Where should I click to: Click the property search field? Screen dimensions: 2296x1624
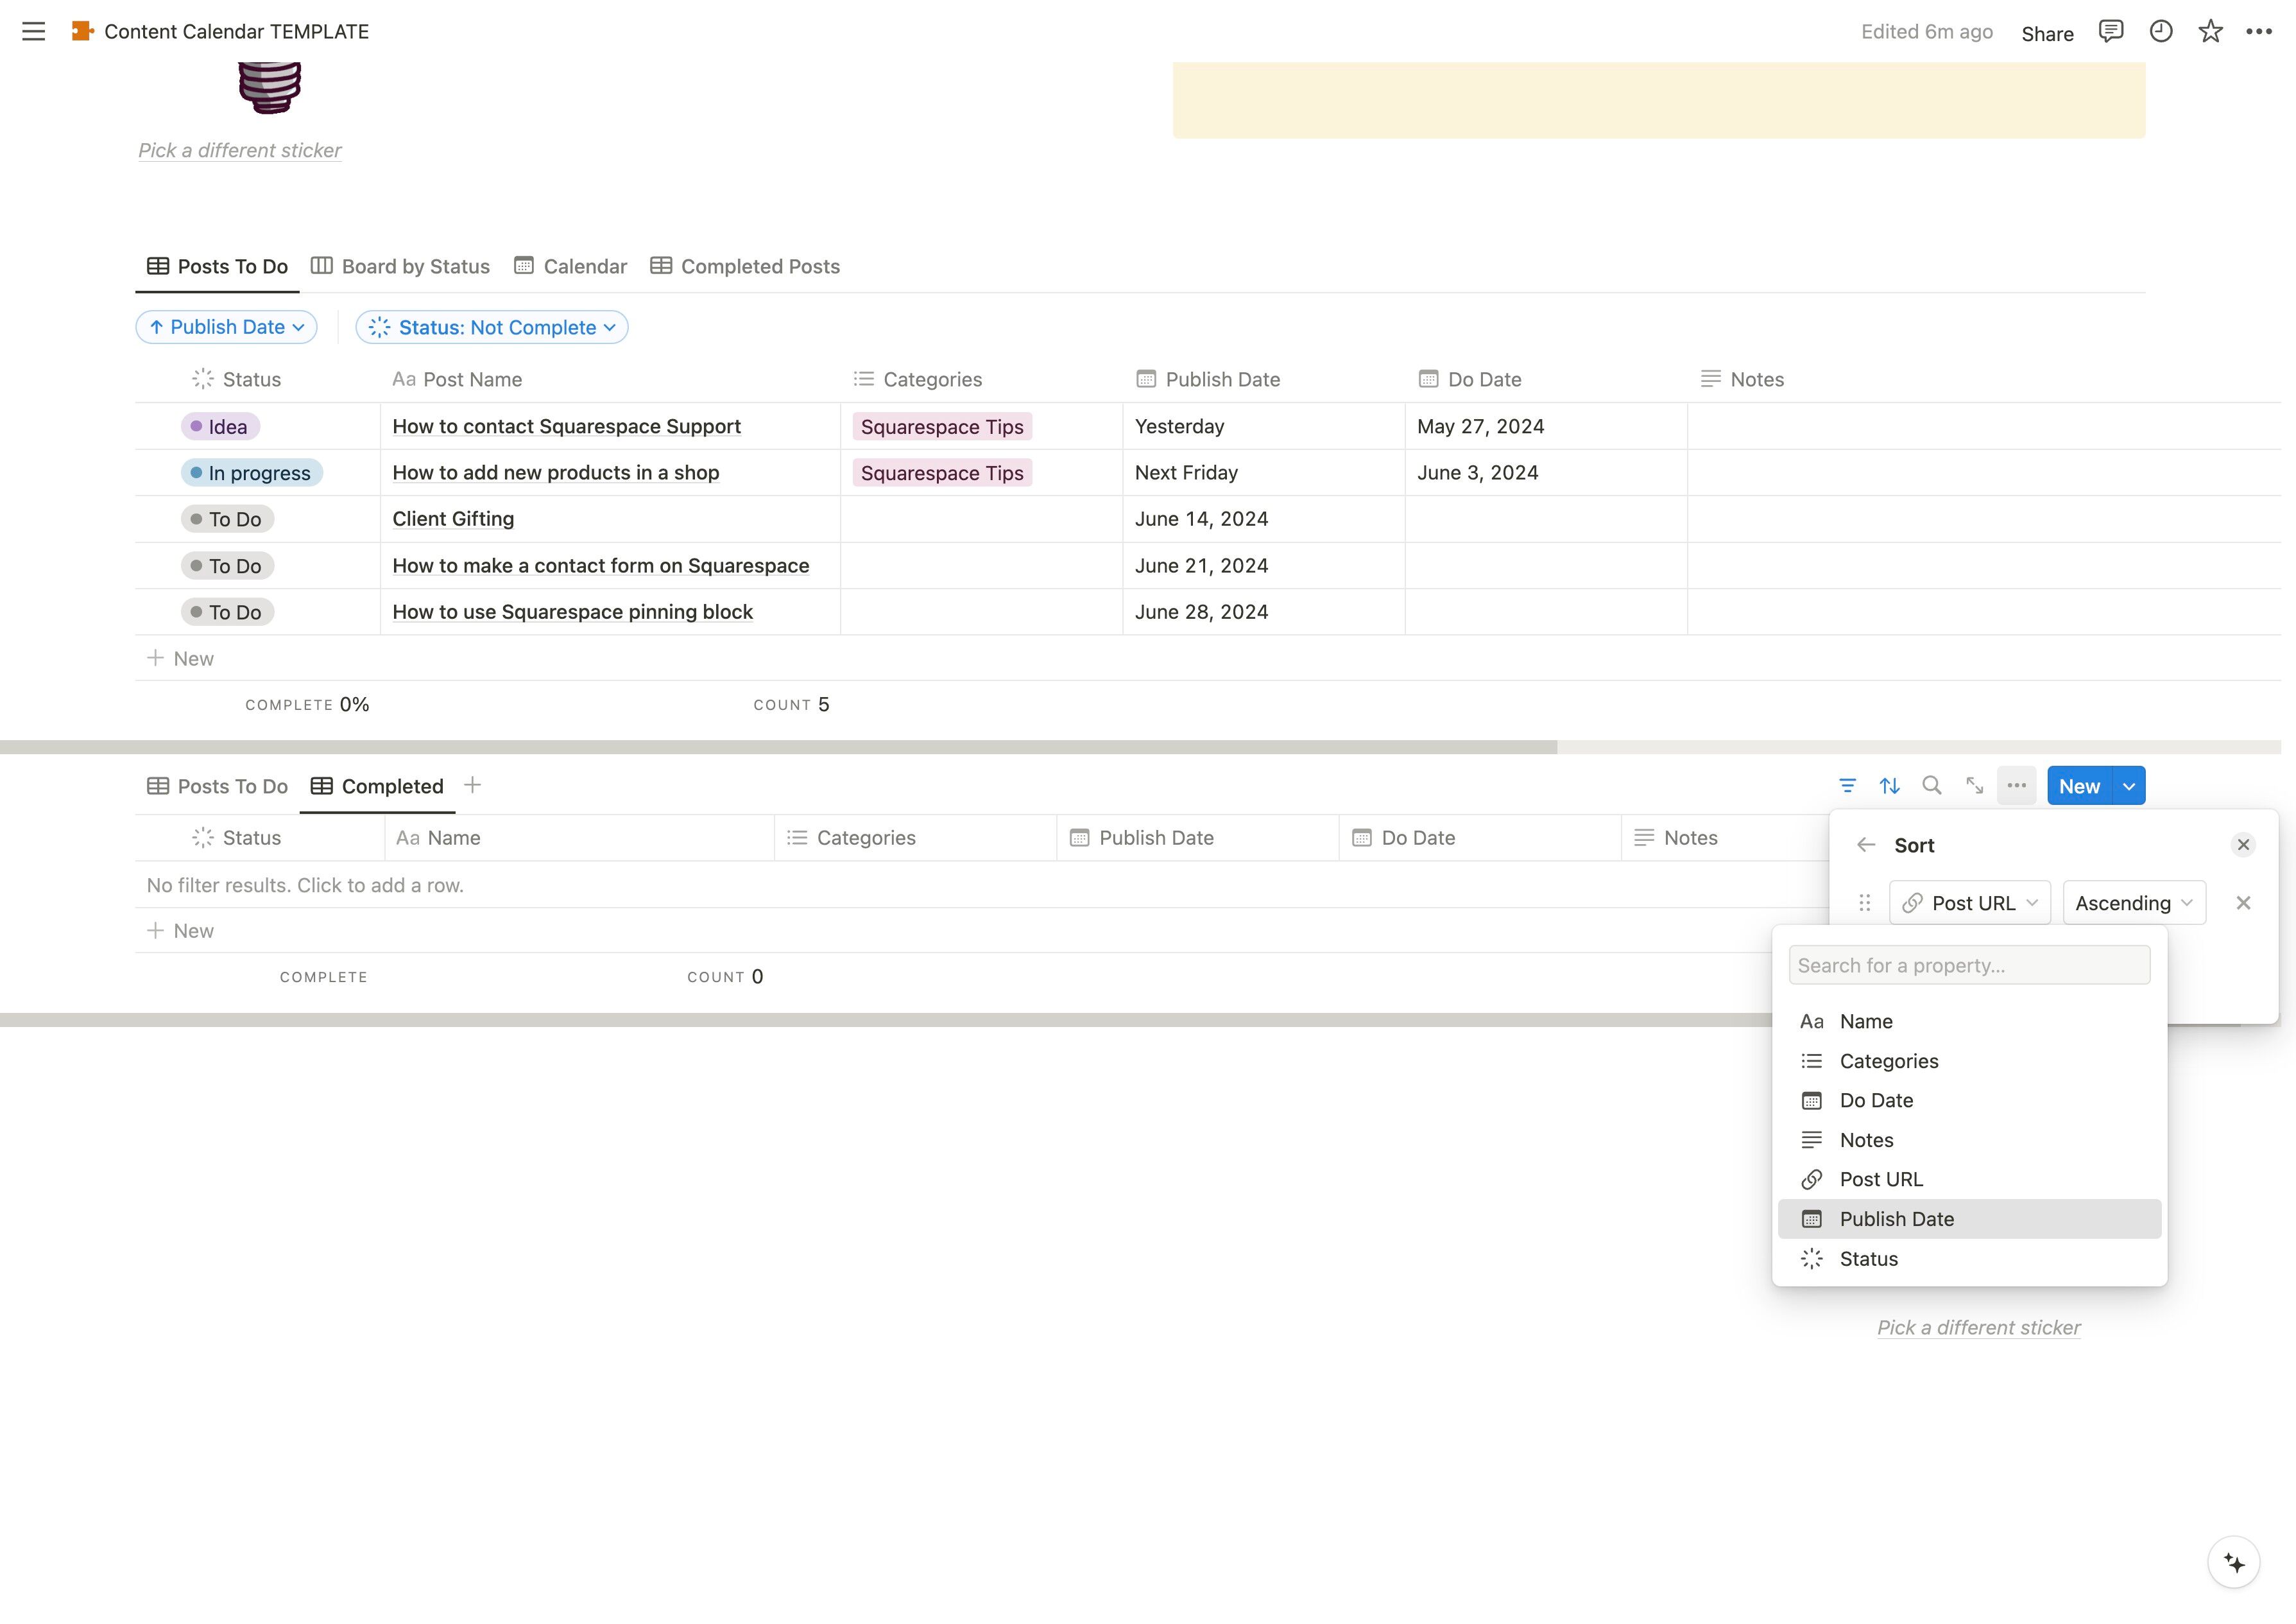tap(1968, 965)
